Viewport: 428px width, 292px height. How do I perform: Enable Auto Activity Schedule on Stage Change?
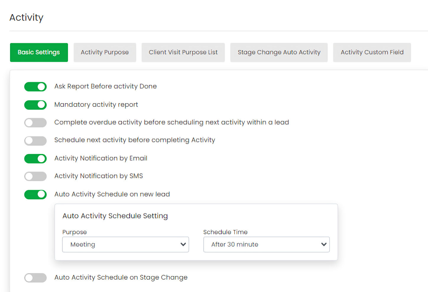coord(35,278)
